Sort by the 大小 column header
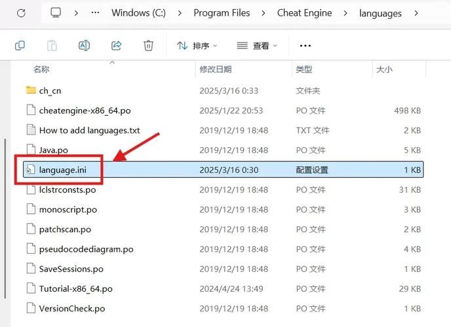This screenshot has height=327, width=451. click(384, 69)
